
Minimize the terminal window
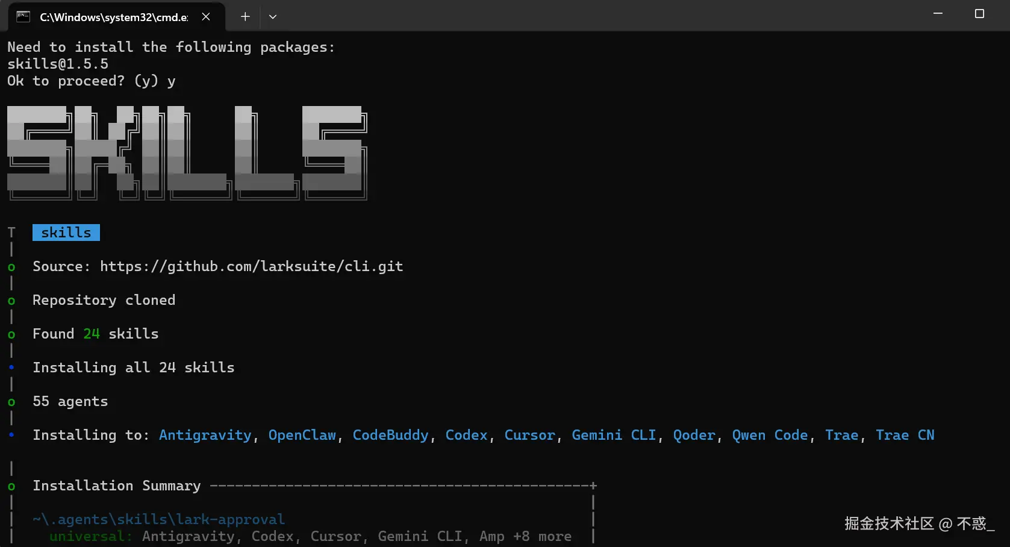(x=938, y=14)
